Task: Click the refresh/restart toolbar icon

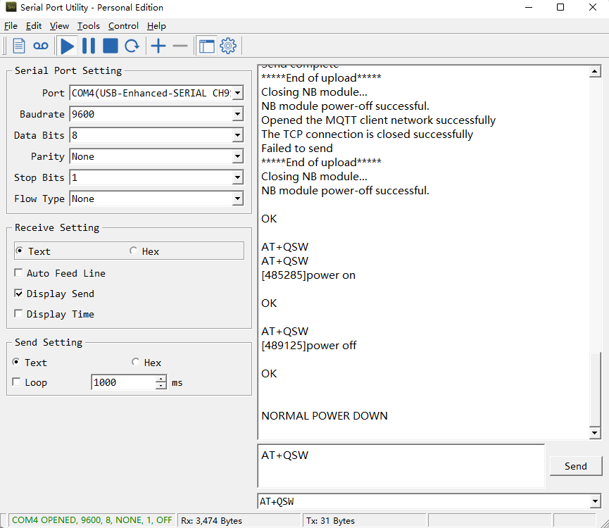Action: coord(132,46)
